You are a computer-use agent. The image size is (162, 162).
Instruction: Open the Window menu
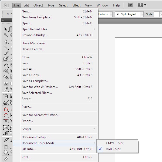103,5
